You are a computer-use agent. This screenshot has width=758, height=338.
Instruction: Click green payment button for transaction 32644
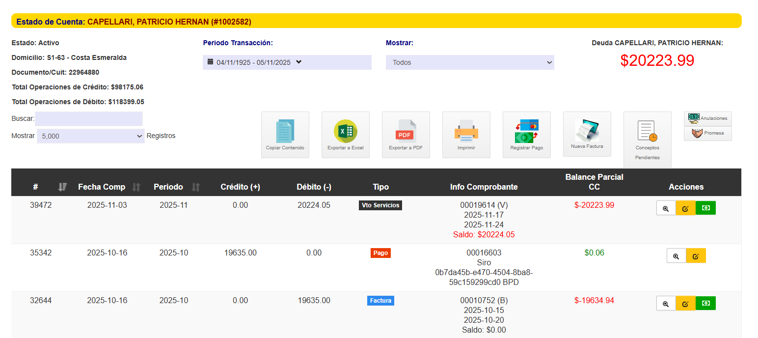click(705, 304)
